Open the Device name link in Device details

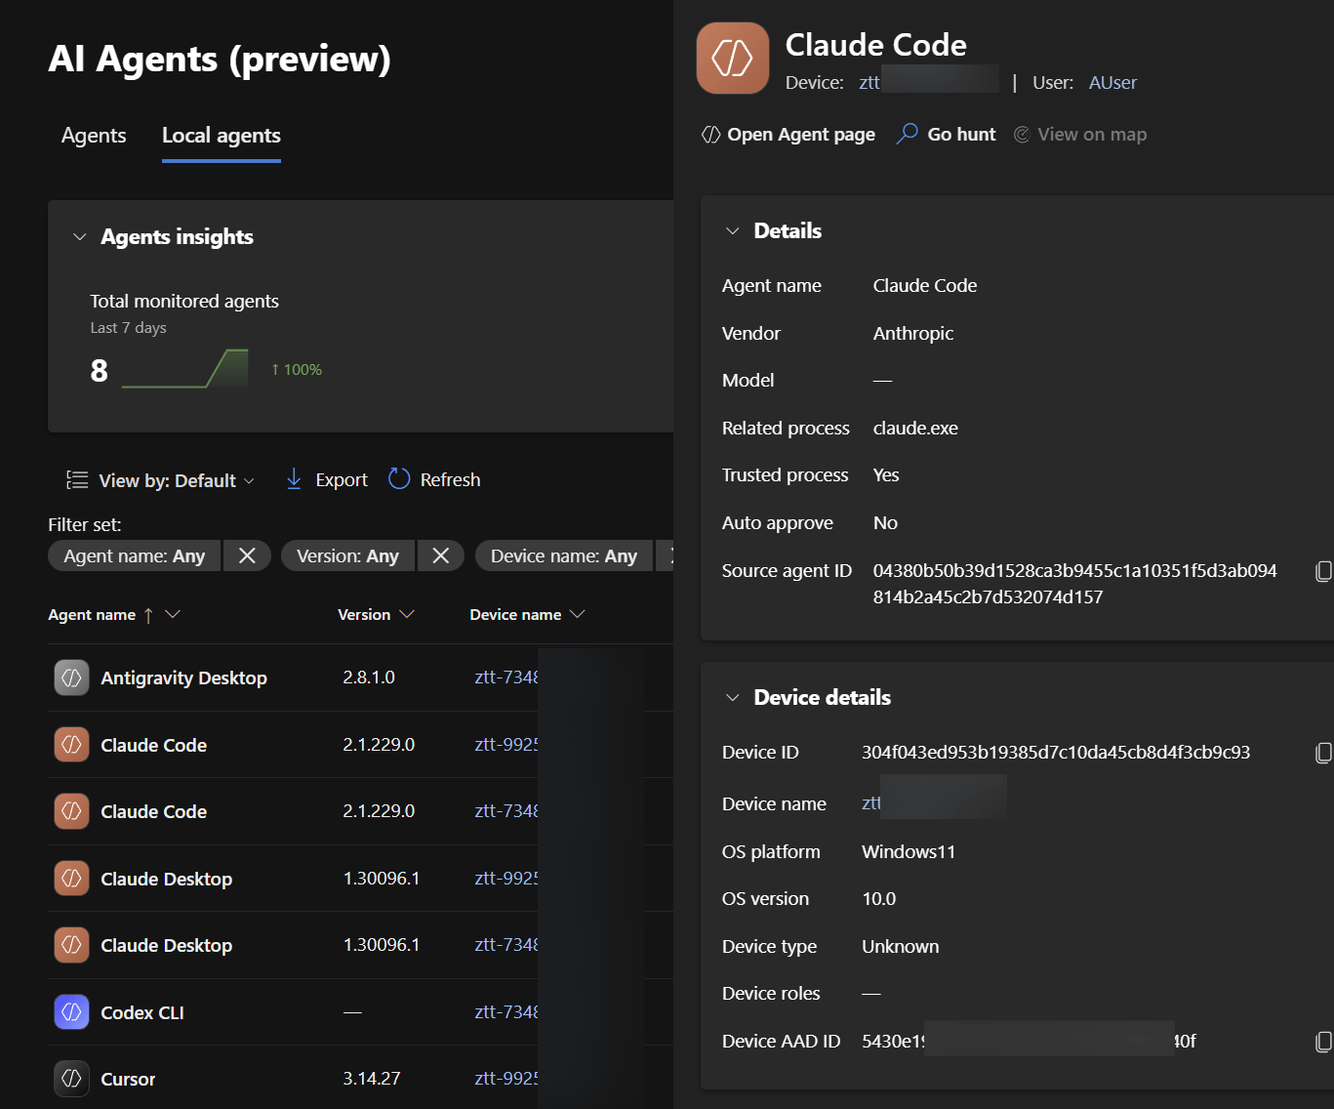tap(871, 803)
